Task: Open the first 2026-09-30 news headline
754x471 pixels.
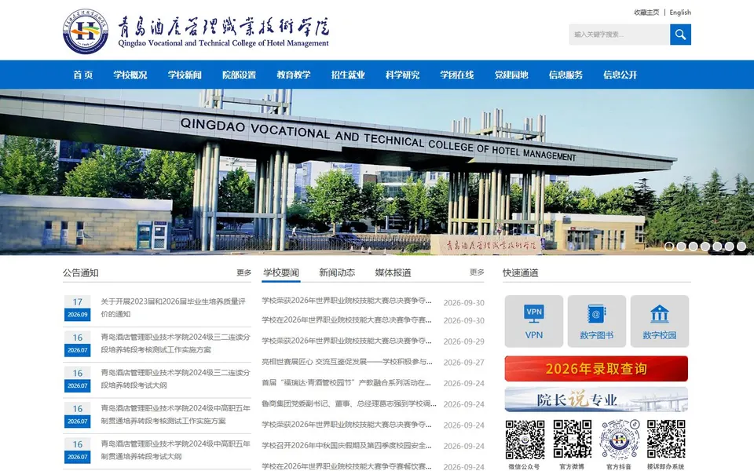Action: 346,301
